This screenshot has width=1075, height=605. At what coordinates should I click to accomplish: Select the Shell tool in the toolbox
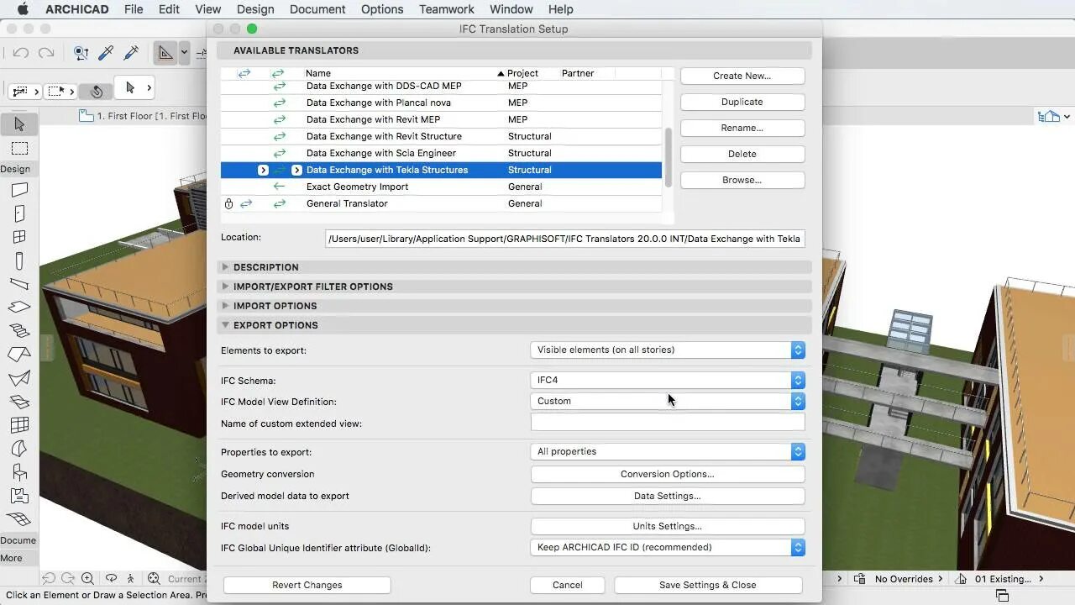19,378
